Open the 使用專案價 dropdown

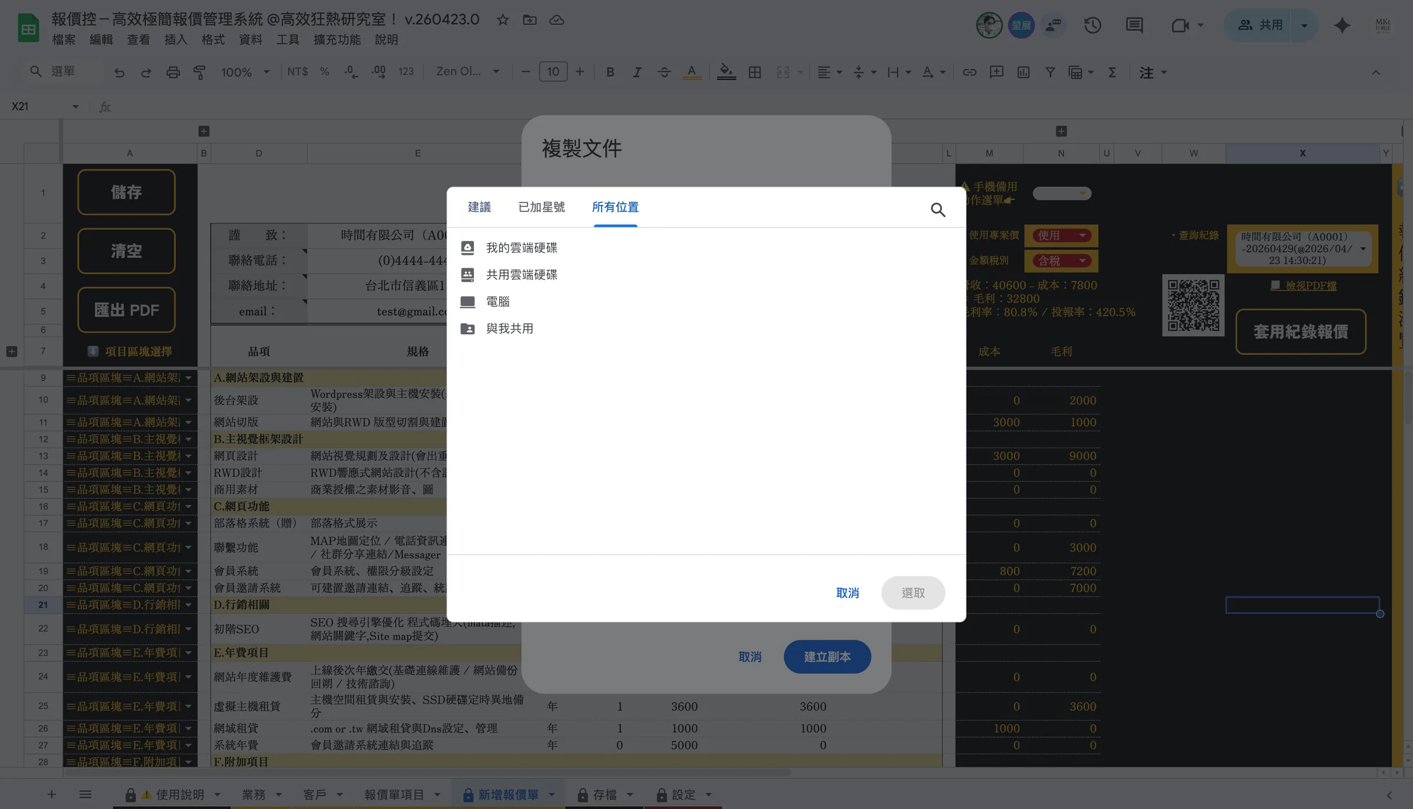(1061, 235)
